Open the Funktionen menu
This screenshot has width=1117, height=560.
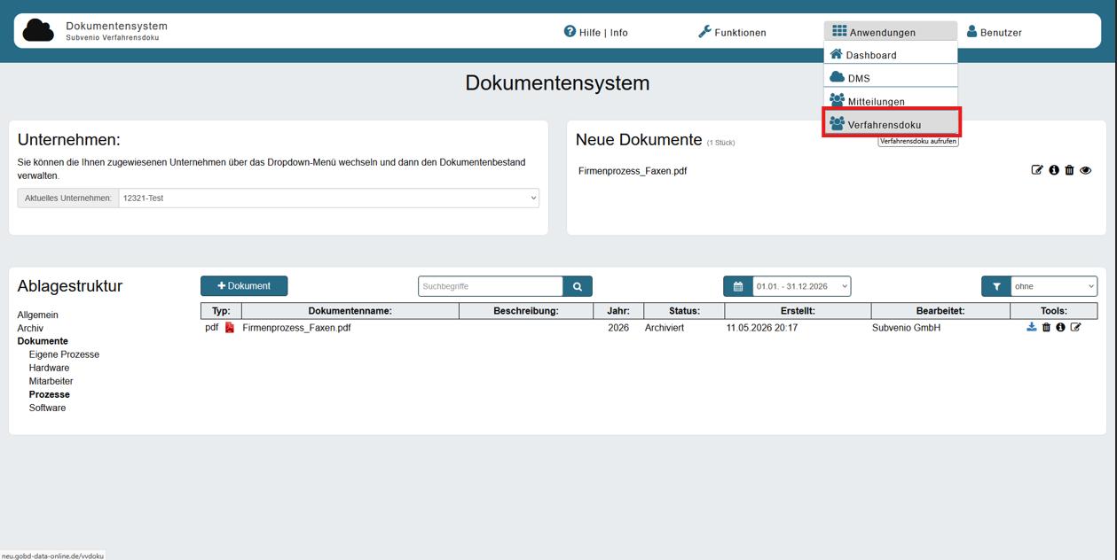click(732, 32)
